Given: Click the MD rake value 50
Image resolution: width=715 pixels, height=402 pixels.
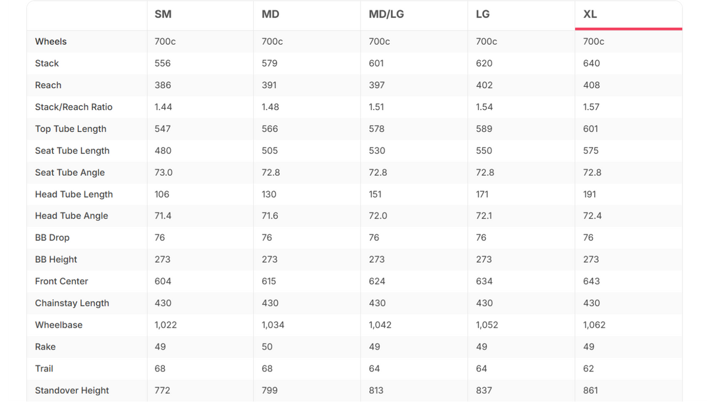Looking at the screenshot, I should coord(267,347).
